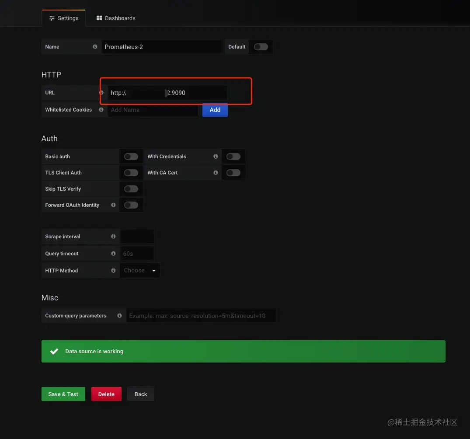470x439 pixels.
Task: Click the checkmark icon in the success banner
Action: pos(54,352)
